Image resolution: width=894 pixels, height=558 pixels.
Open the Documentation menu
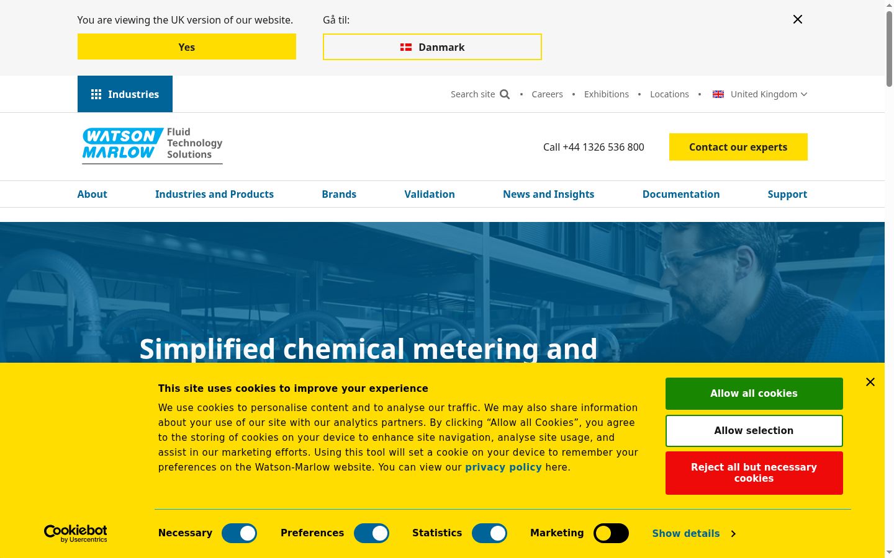coord(681,194)
